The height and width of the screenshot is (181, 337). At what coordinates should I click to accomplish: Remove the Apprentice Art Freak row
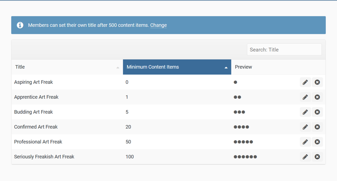317,97
